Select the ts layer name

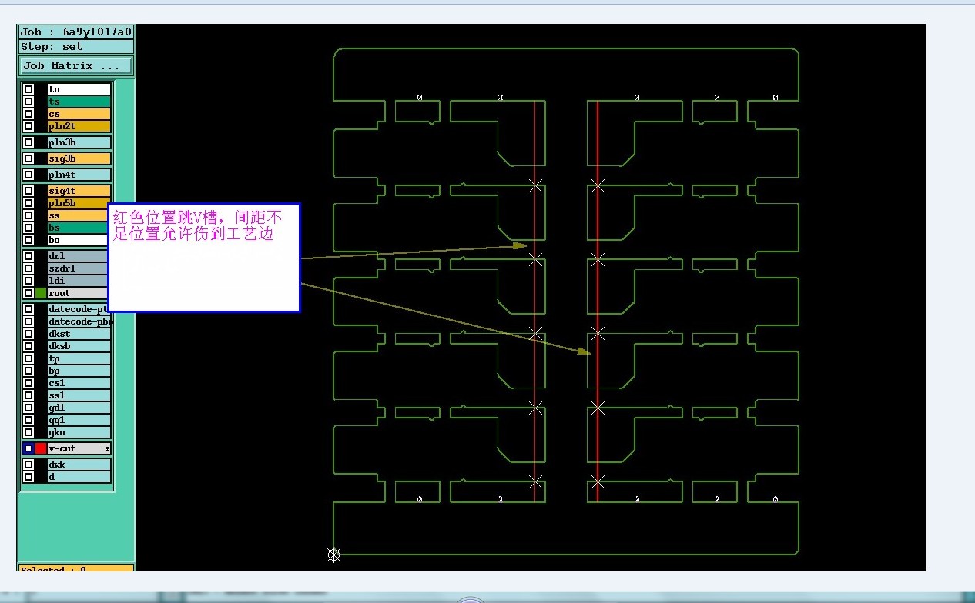click(x=79, y=102)
